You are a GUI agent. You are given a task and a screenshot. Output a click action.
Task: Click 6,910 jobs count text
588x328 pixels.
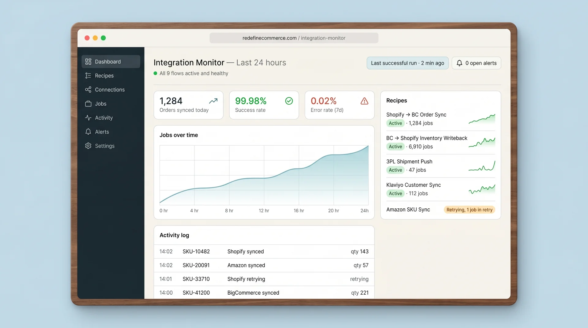point(420,147)
